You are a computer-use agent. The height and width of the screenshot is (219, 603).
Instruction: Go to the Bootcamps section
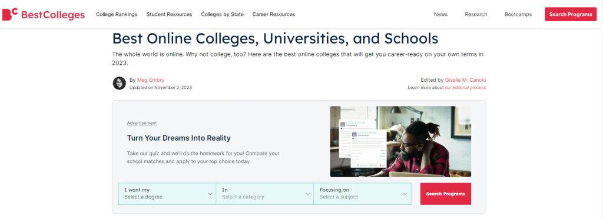(518, 14)
